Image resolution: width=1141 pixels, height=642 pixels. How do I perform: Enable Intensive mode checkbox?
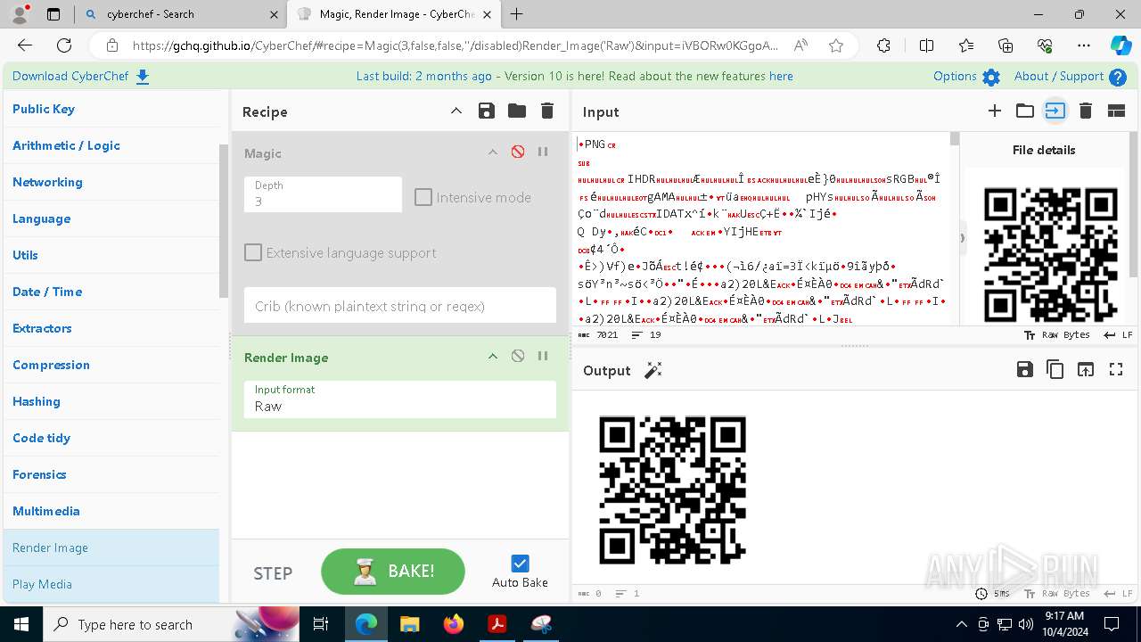423,197
